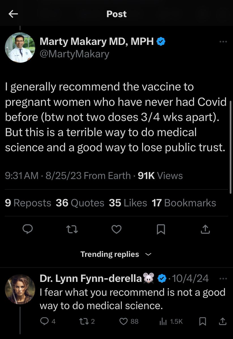Open the @MartyMakary handle link
This screenshot has height=339, width=233.
tap(74, 54)
